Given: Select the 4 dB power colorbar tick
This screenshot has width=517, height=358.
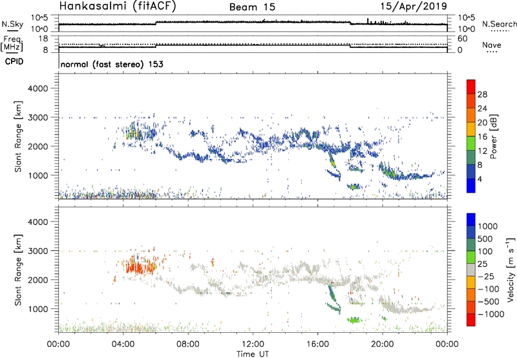Looking at the screenshot, I should tap(480, 179).
